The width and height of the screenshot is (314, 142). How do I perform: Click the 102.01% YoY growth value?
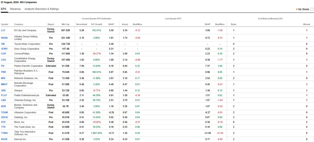(x=96, y=30)
